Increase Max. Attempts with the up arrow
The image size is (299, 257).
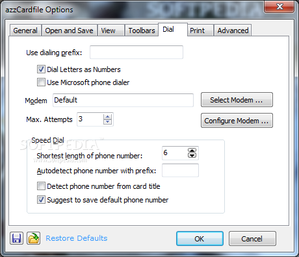(x=108, y=117)
